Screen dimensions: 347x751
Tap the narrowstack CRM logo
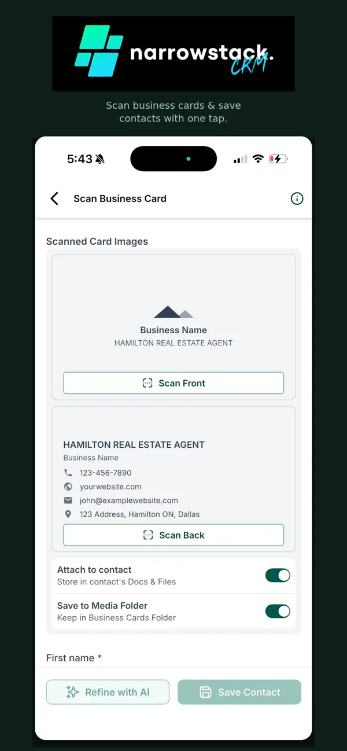coord(173,53)
